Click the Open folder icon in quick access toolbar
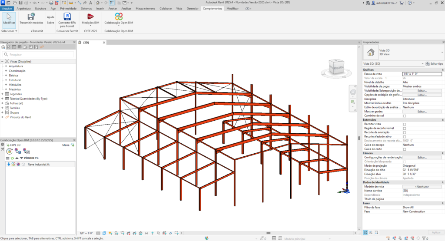Screen dimensions: 445x241 (x=14, y=3)
